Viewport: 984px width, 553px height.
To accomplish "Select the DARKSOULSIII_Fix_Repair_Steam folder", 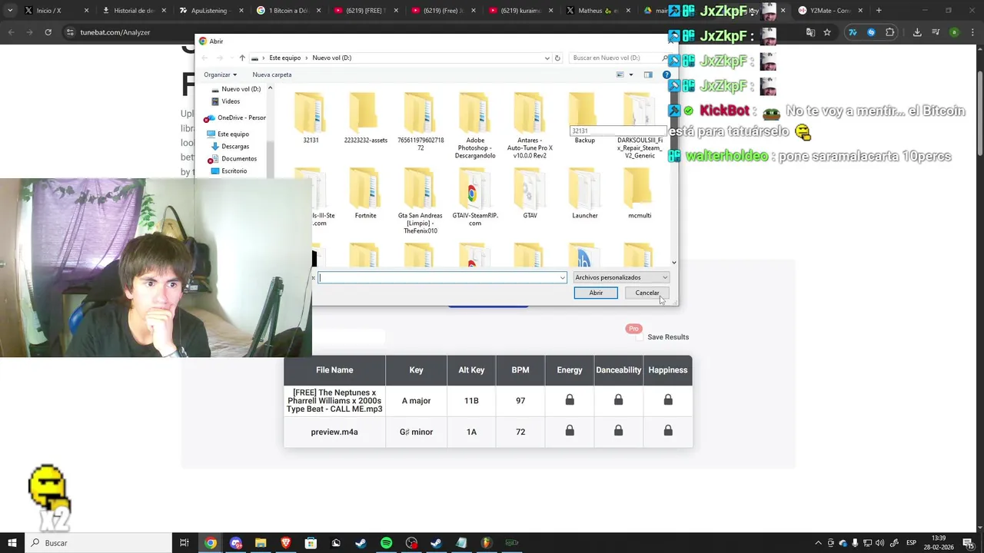I will pyautogui.click(x=640, y=125).
